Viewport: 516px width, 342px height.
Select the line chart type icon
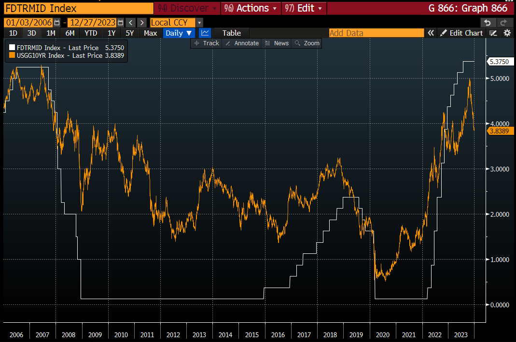(205, 33)
